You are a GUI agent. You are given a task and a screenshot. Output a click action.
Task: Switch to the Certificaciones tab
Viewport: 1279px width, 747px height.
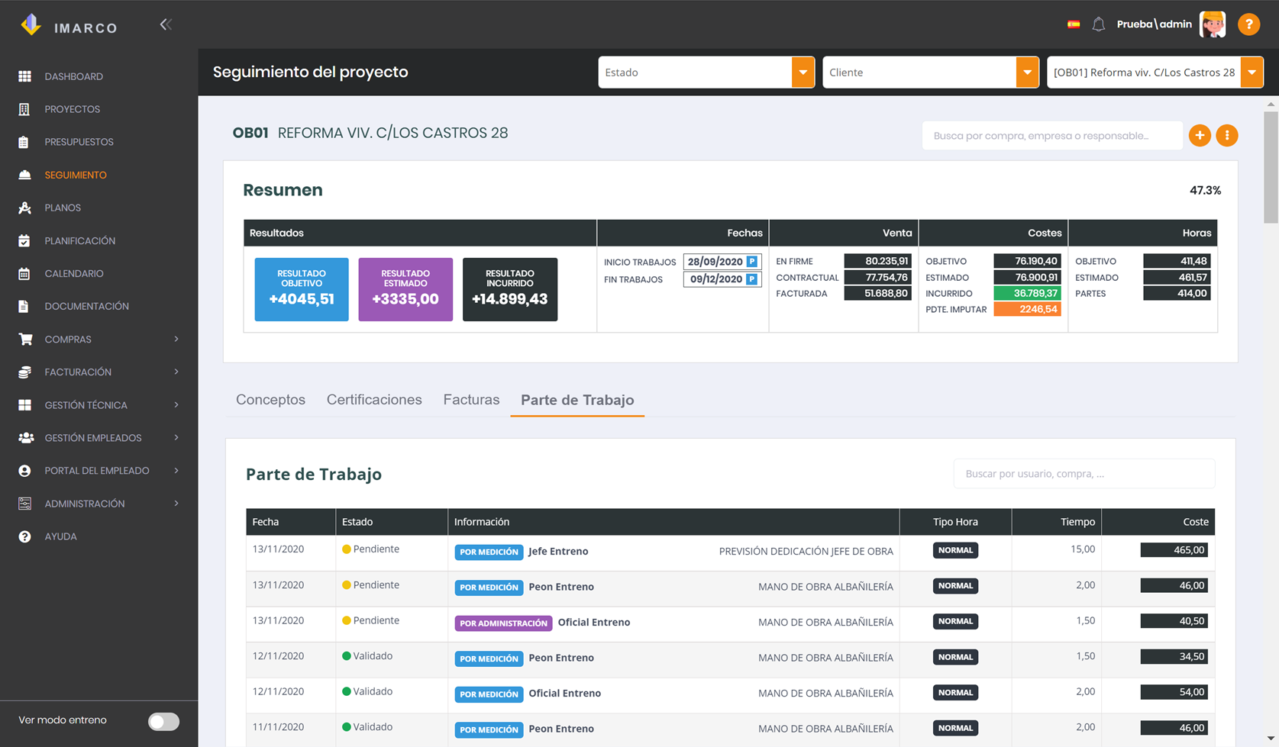[374, 400]
